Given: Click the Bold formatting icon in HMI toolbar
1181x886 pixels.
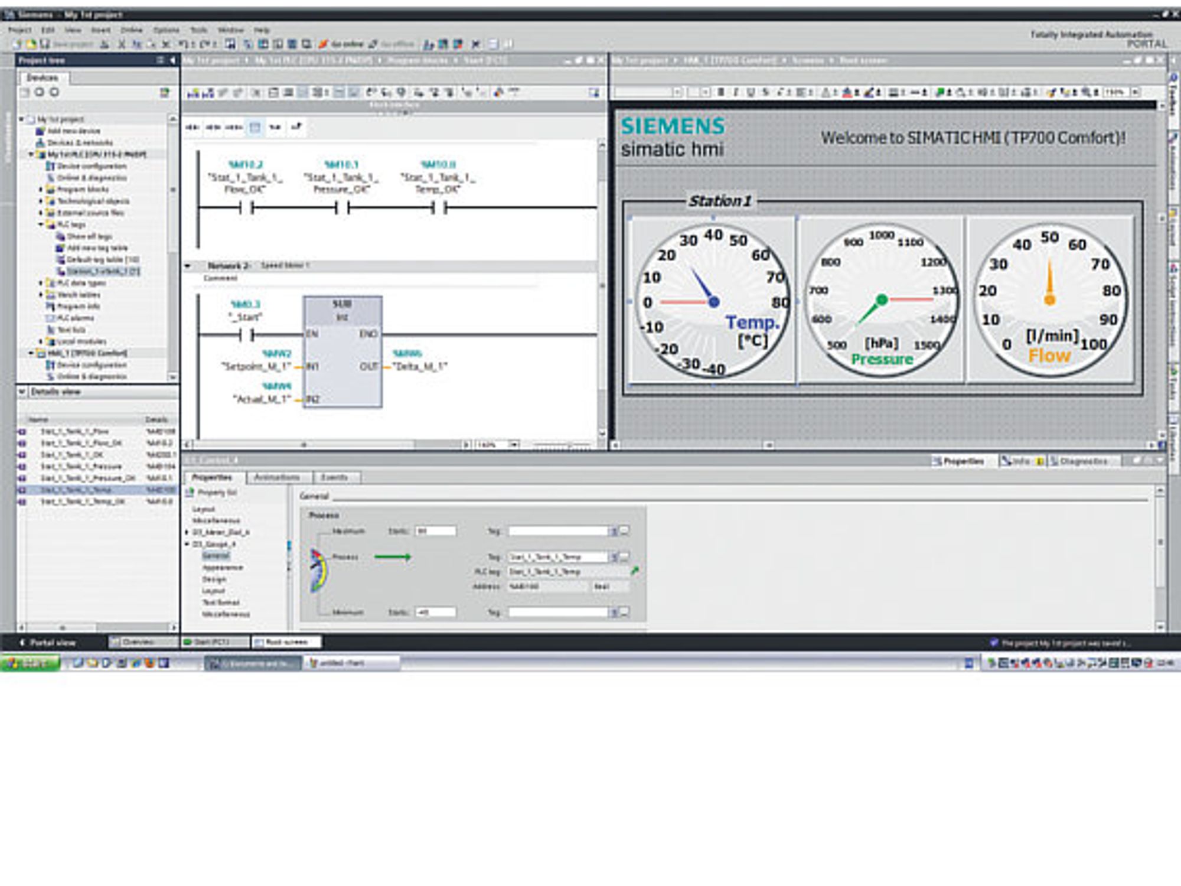Looking at the screenshot, I should [721, 92].
